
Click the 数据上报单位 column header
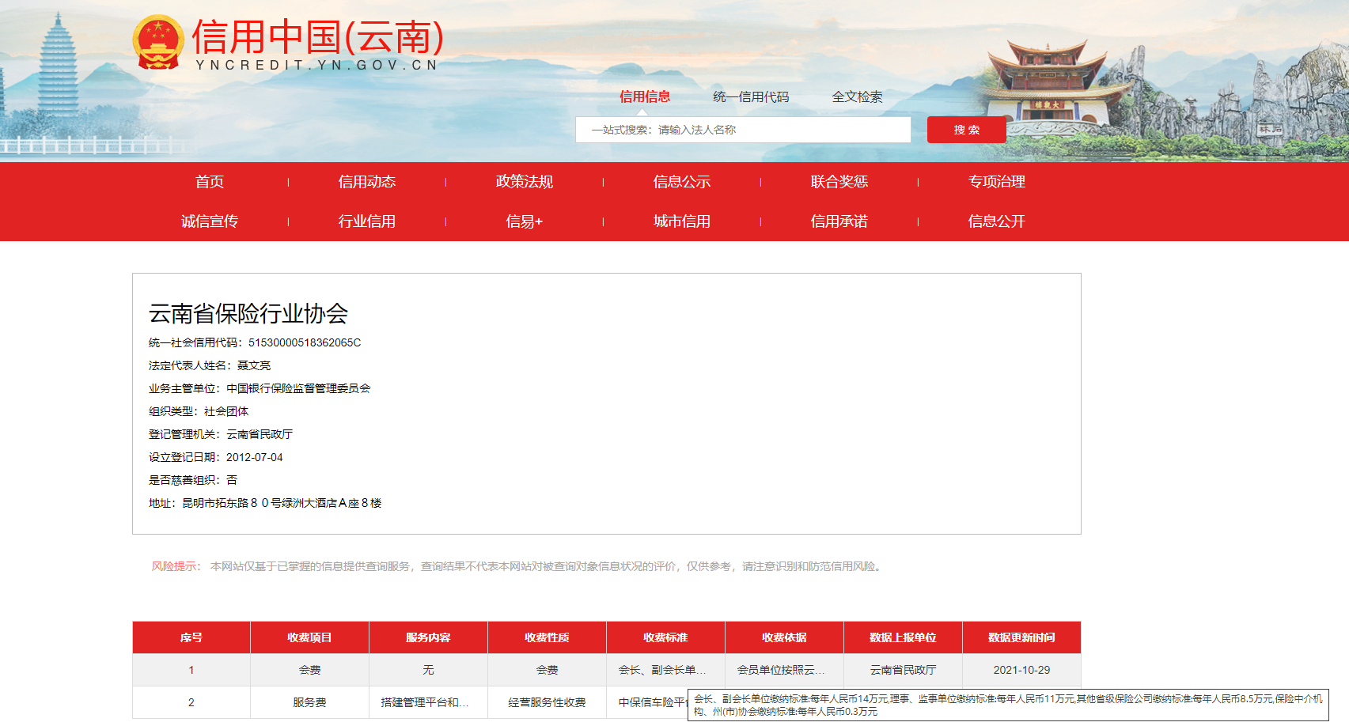click(904, 637)
